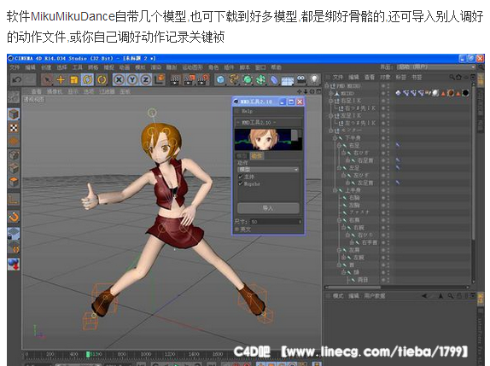The image size is (490, 366).
Task: Check the 主体 checkbox in MMD tool
Action: 241,177
